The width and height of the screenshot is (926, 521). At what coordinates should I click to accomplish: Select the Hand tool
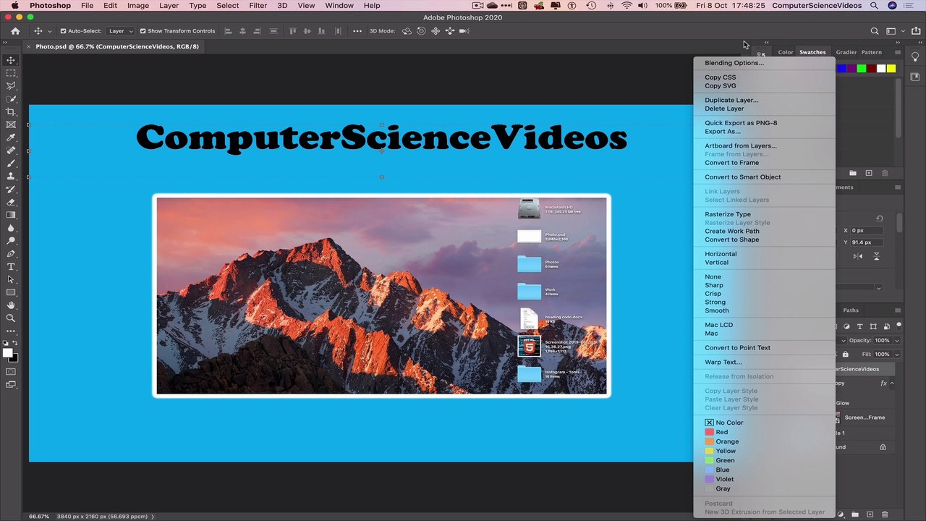click(x=11, y=305)
